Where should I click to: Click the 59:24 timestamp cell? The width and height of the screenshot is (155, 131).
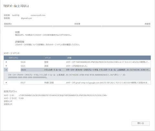point(23,62)
